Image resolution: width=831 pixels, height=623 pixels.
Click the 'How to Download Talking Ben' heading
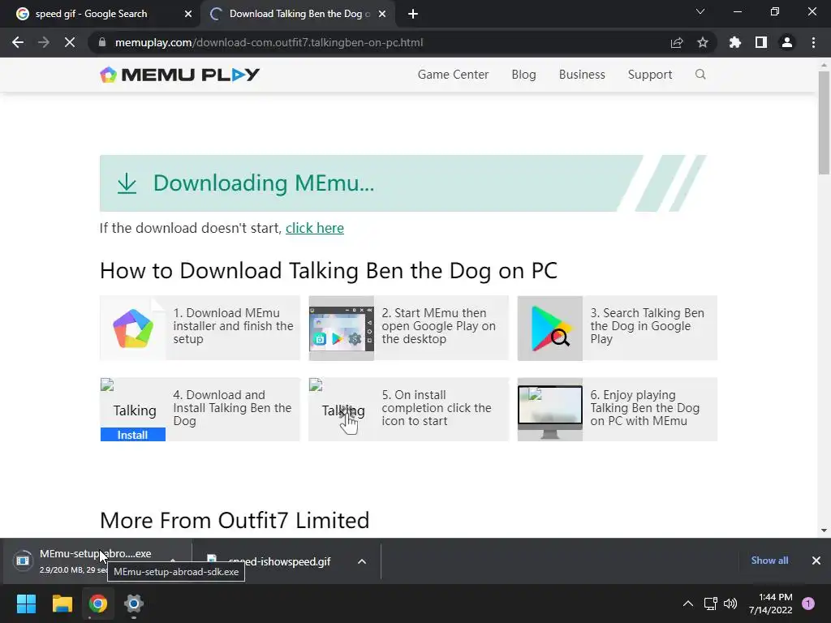pos(329,271)
